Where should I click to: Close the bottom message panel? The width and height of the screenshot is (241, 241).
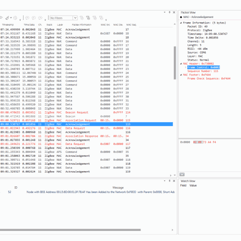coord(174,181)
